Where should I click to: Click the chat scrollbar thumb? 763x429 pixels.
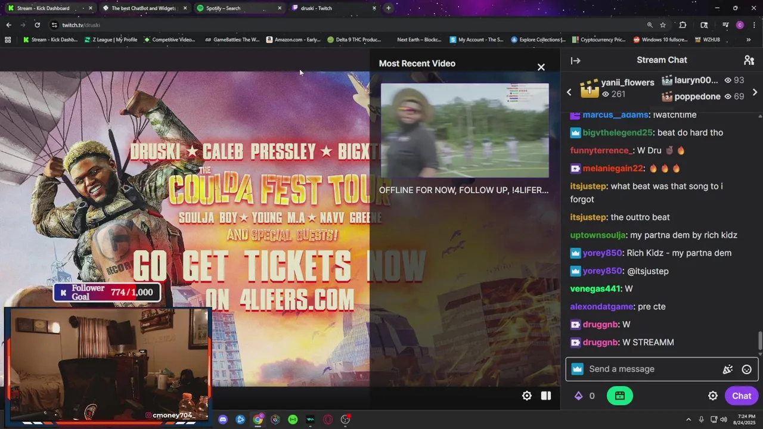(759, 341)
